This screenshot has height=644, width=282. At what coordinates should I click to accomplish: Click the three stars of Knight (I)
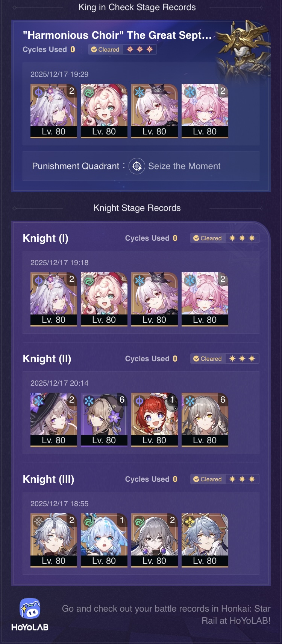click(x=242, y=238)
